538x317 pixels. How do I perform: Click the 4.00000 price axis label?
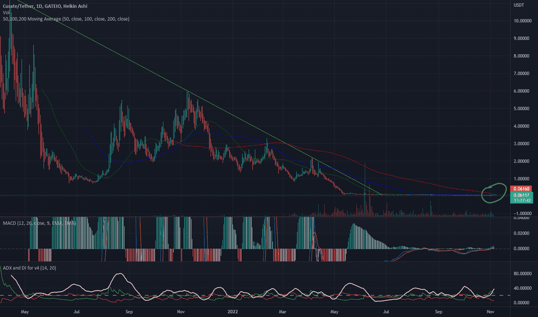click(x=521, y=126)
